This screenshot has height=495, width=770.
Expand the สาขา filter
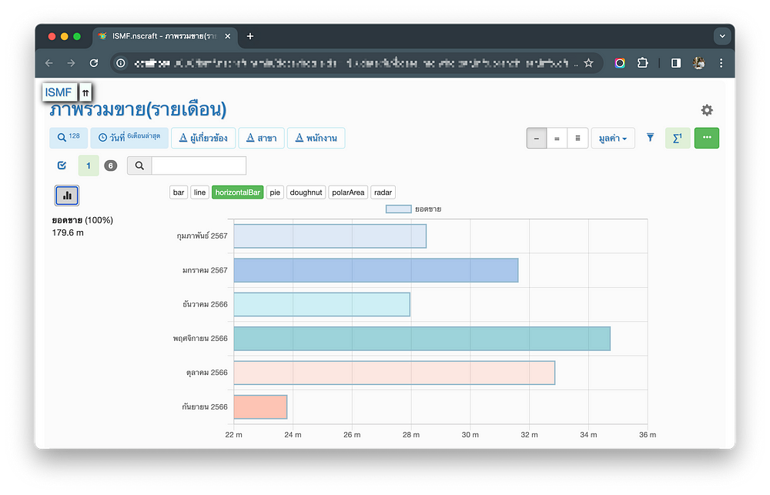[261, 138]
